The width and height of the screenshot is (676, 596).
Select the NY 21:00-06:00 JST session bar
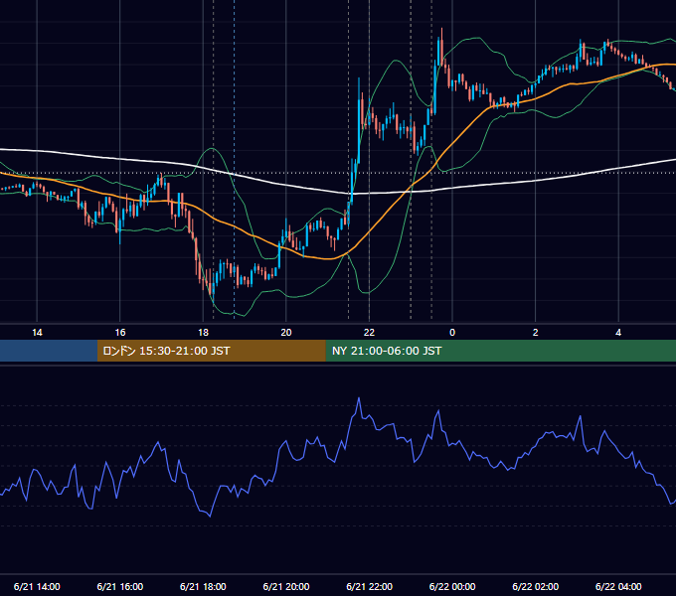point(500,351)
